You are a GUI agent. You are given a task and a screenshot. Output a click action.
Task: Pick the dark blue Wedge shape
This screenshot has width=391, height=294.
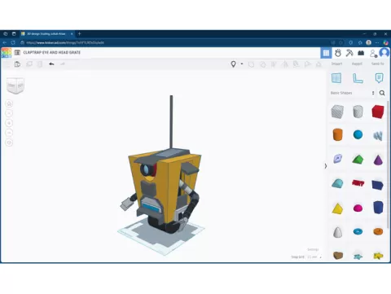(x=378, y=185)
